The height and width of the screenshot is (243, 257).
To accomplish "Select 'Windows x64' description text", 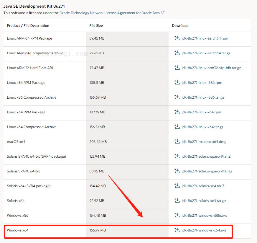I will click(18, 230).
